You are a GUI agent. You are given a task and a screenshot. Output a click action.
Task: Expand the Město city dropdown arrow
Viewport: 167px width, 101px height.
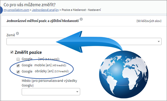[x=77, y=92]
